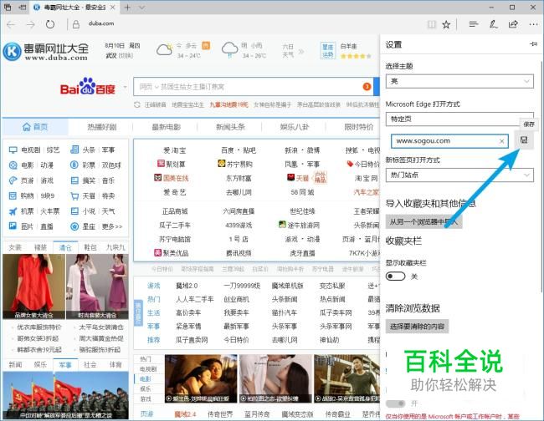Screen dimensions: 544x421
Task: Open reading view book icon
Action: pyautogui.click(x=432, y=24)
